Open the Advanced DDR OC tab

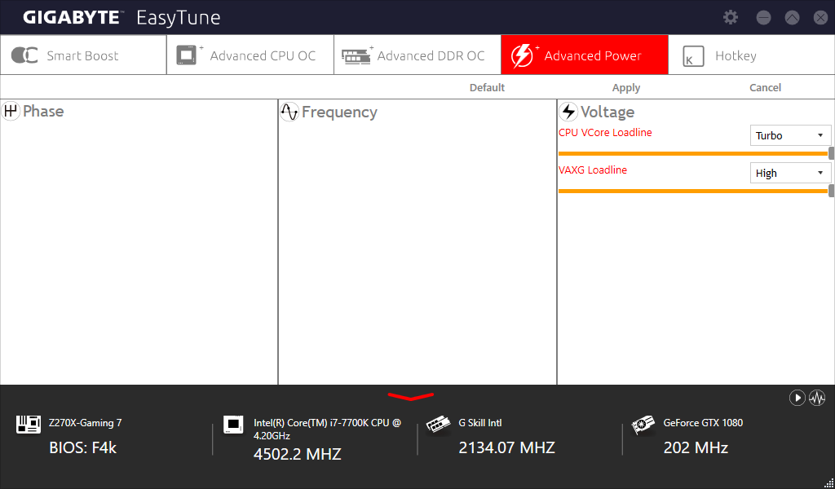pos(417,55)
